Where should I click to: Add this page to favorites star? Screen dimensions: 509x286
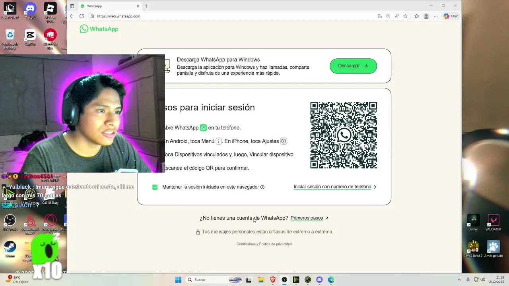pos(405,16)
